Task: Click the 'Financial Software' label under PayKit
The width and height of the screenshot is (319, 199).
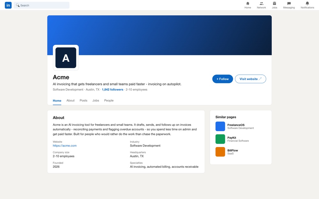Action: coord(238,141)
